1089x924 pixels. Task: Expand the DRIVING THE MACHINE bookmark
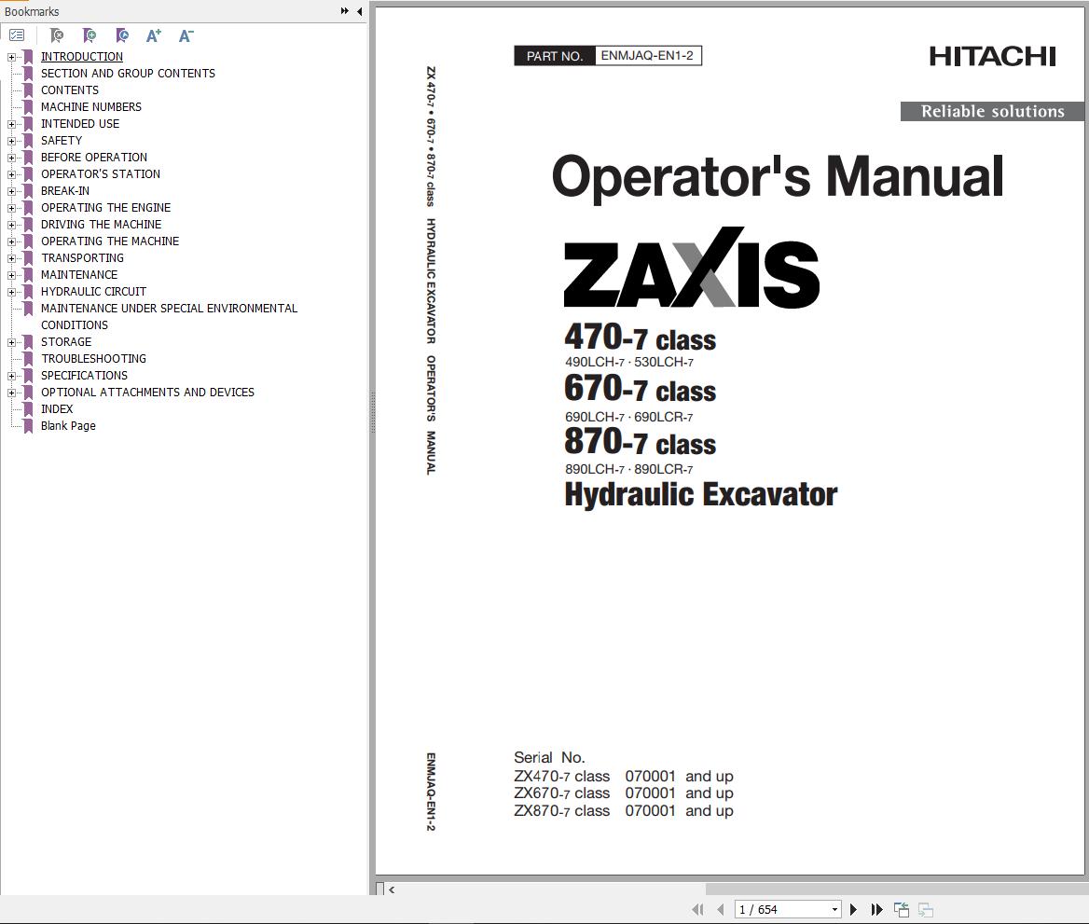(x=11, y=225)
